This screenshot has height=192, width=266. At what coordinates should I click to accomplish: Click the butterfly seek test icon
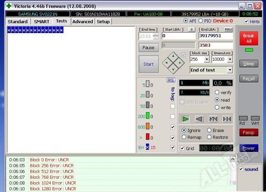point(227,119)
